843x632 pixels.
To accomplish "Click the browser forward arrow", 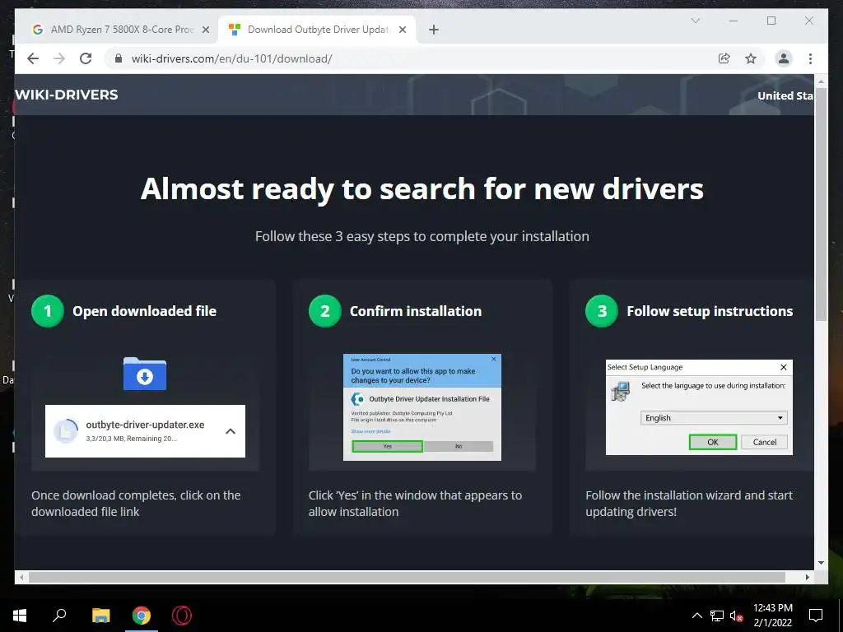I will [x=59, y=58].
